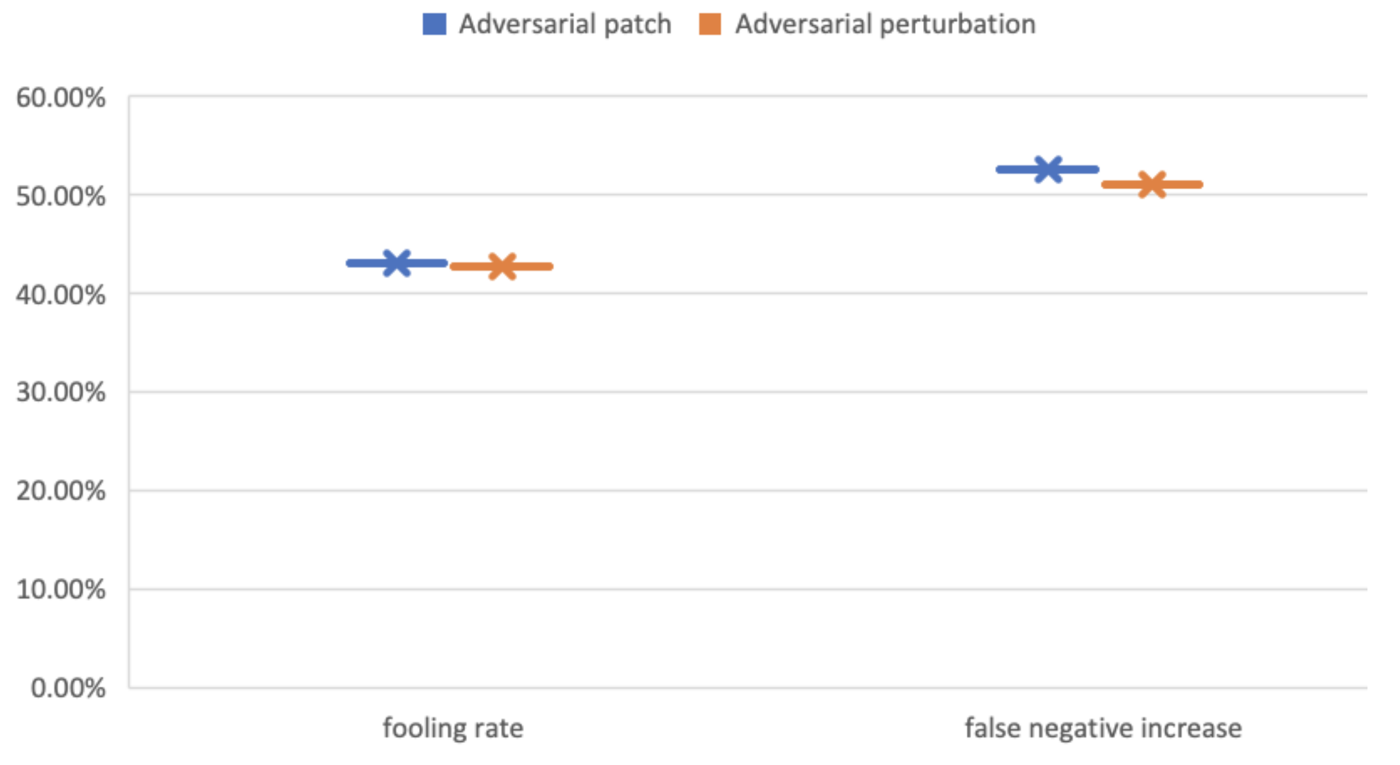Select the 0.00% y-axis label
The image size is (1400, 765).
68,688
